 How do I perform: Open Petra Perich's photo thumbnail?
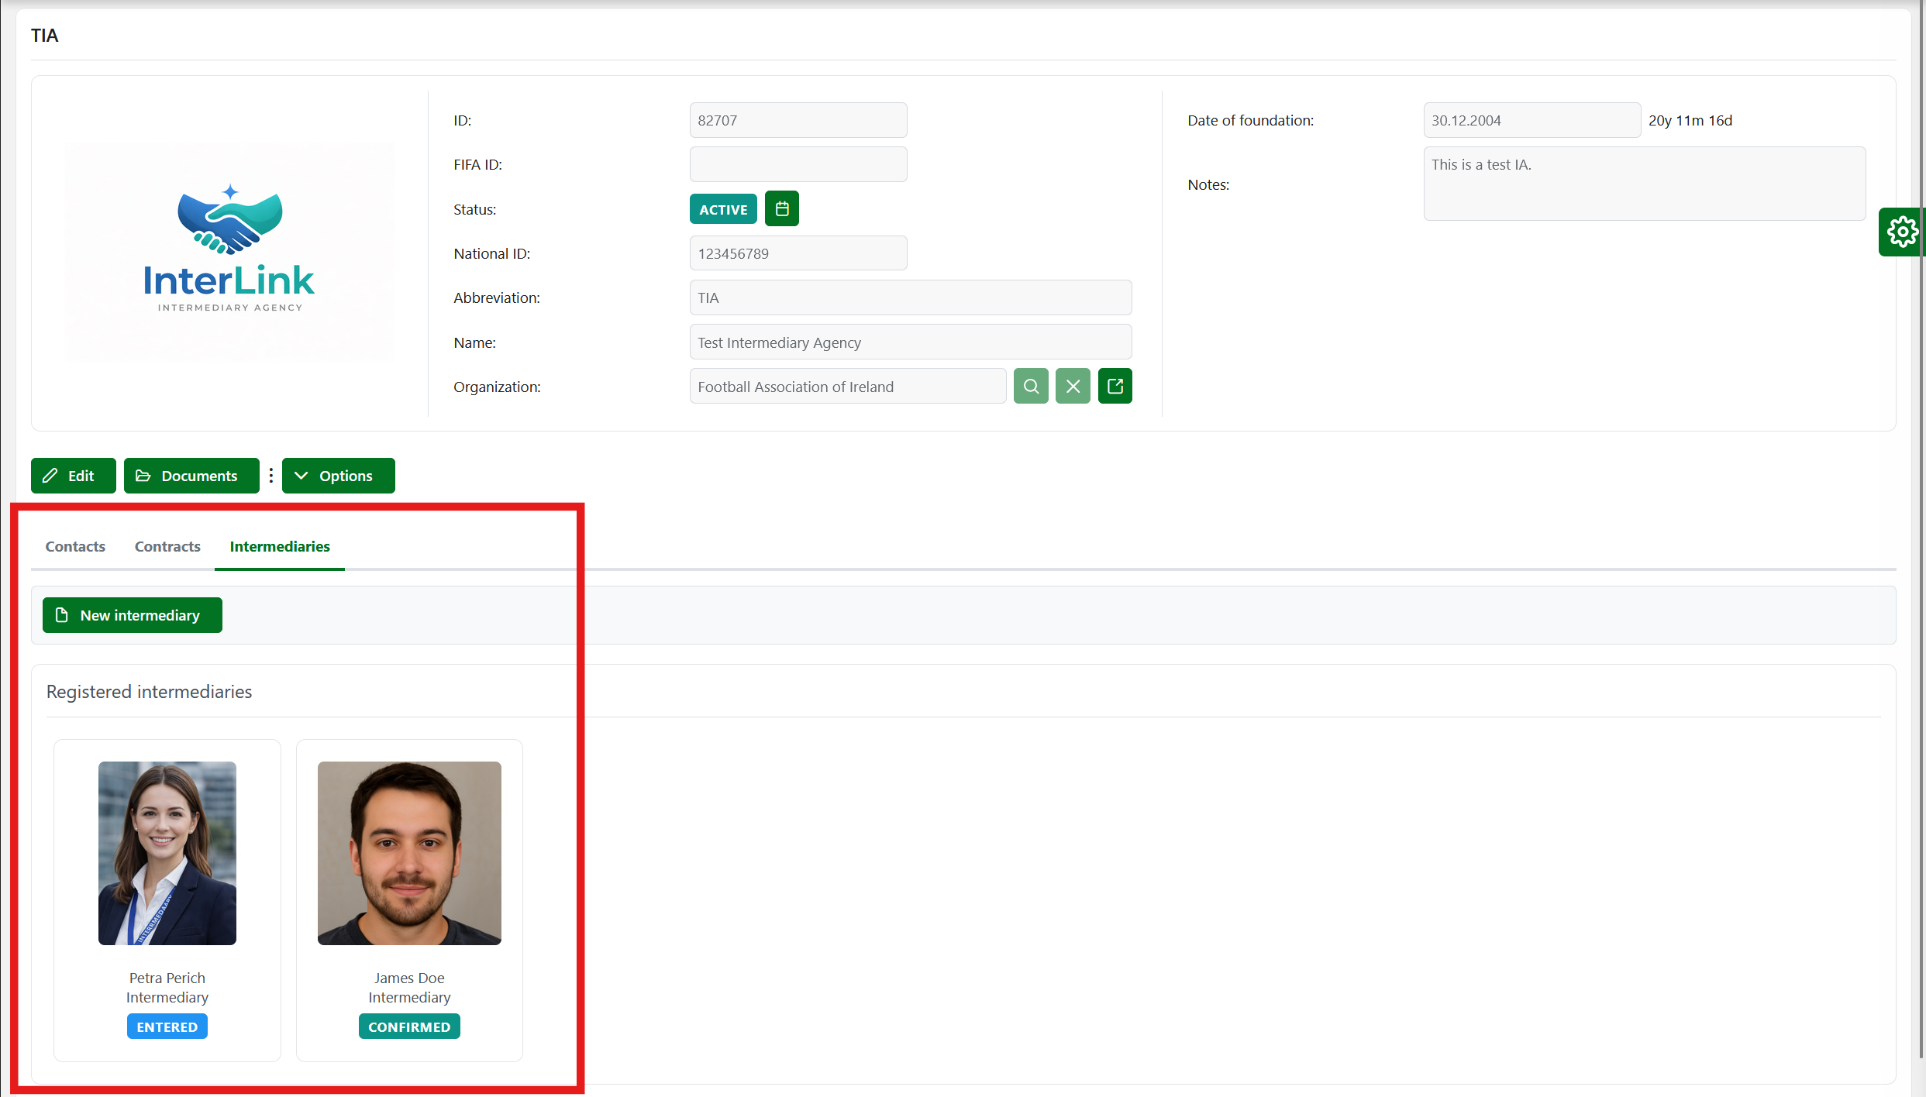point(167,853)
